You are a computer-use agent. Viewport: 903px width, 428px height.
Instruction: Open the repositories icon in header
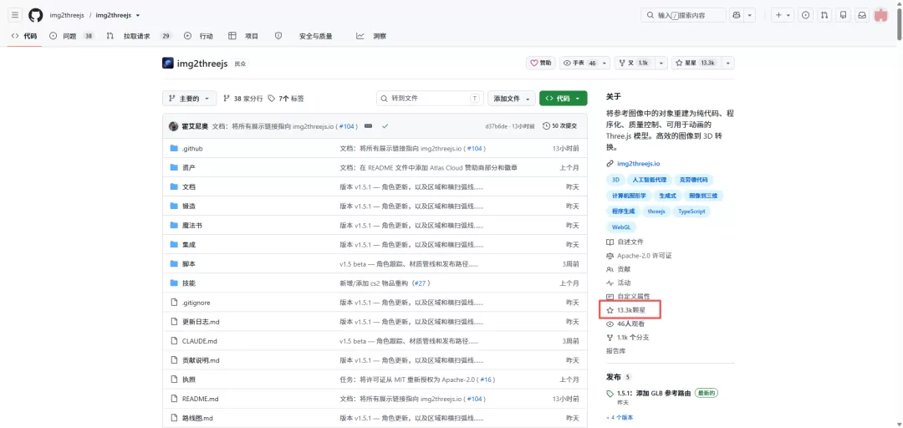[x=843, y=16]
